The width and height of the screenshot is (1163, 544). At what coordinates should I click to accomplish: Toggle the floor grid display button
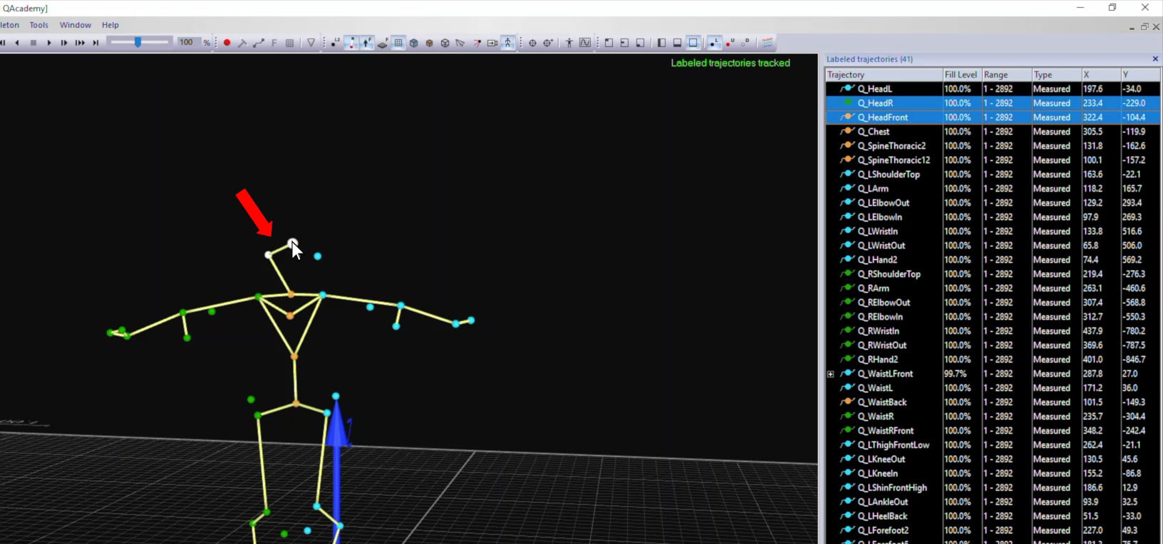398,43
